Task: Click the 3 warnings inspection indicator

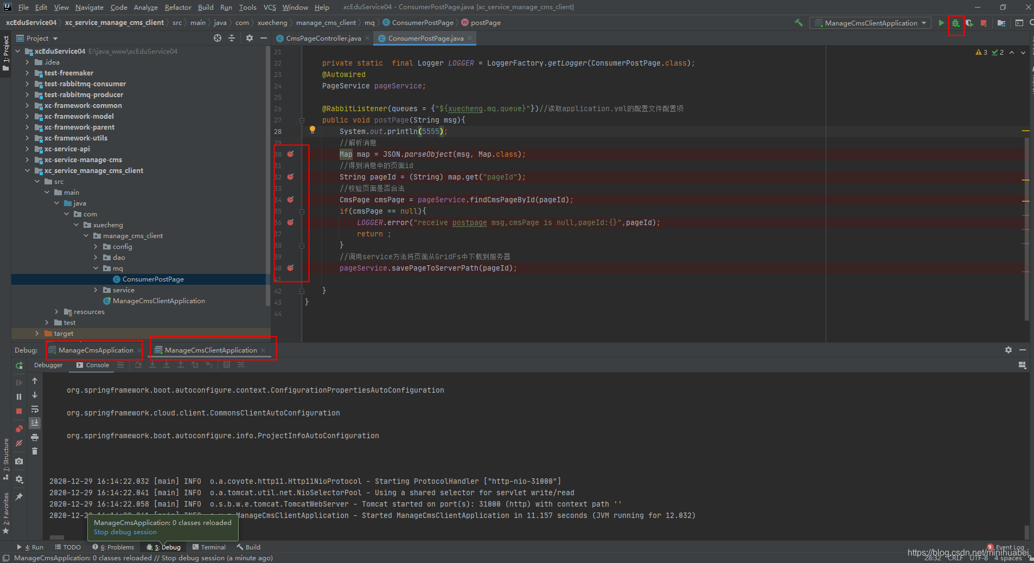Action: [x=981, y=53]
